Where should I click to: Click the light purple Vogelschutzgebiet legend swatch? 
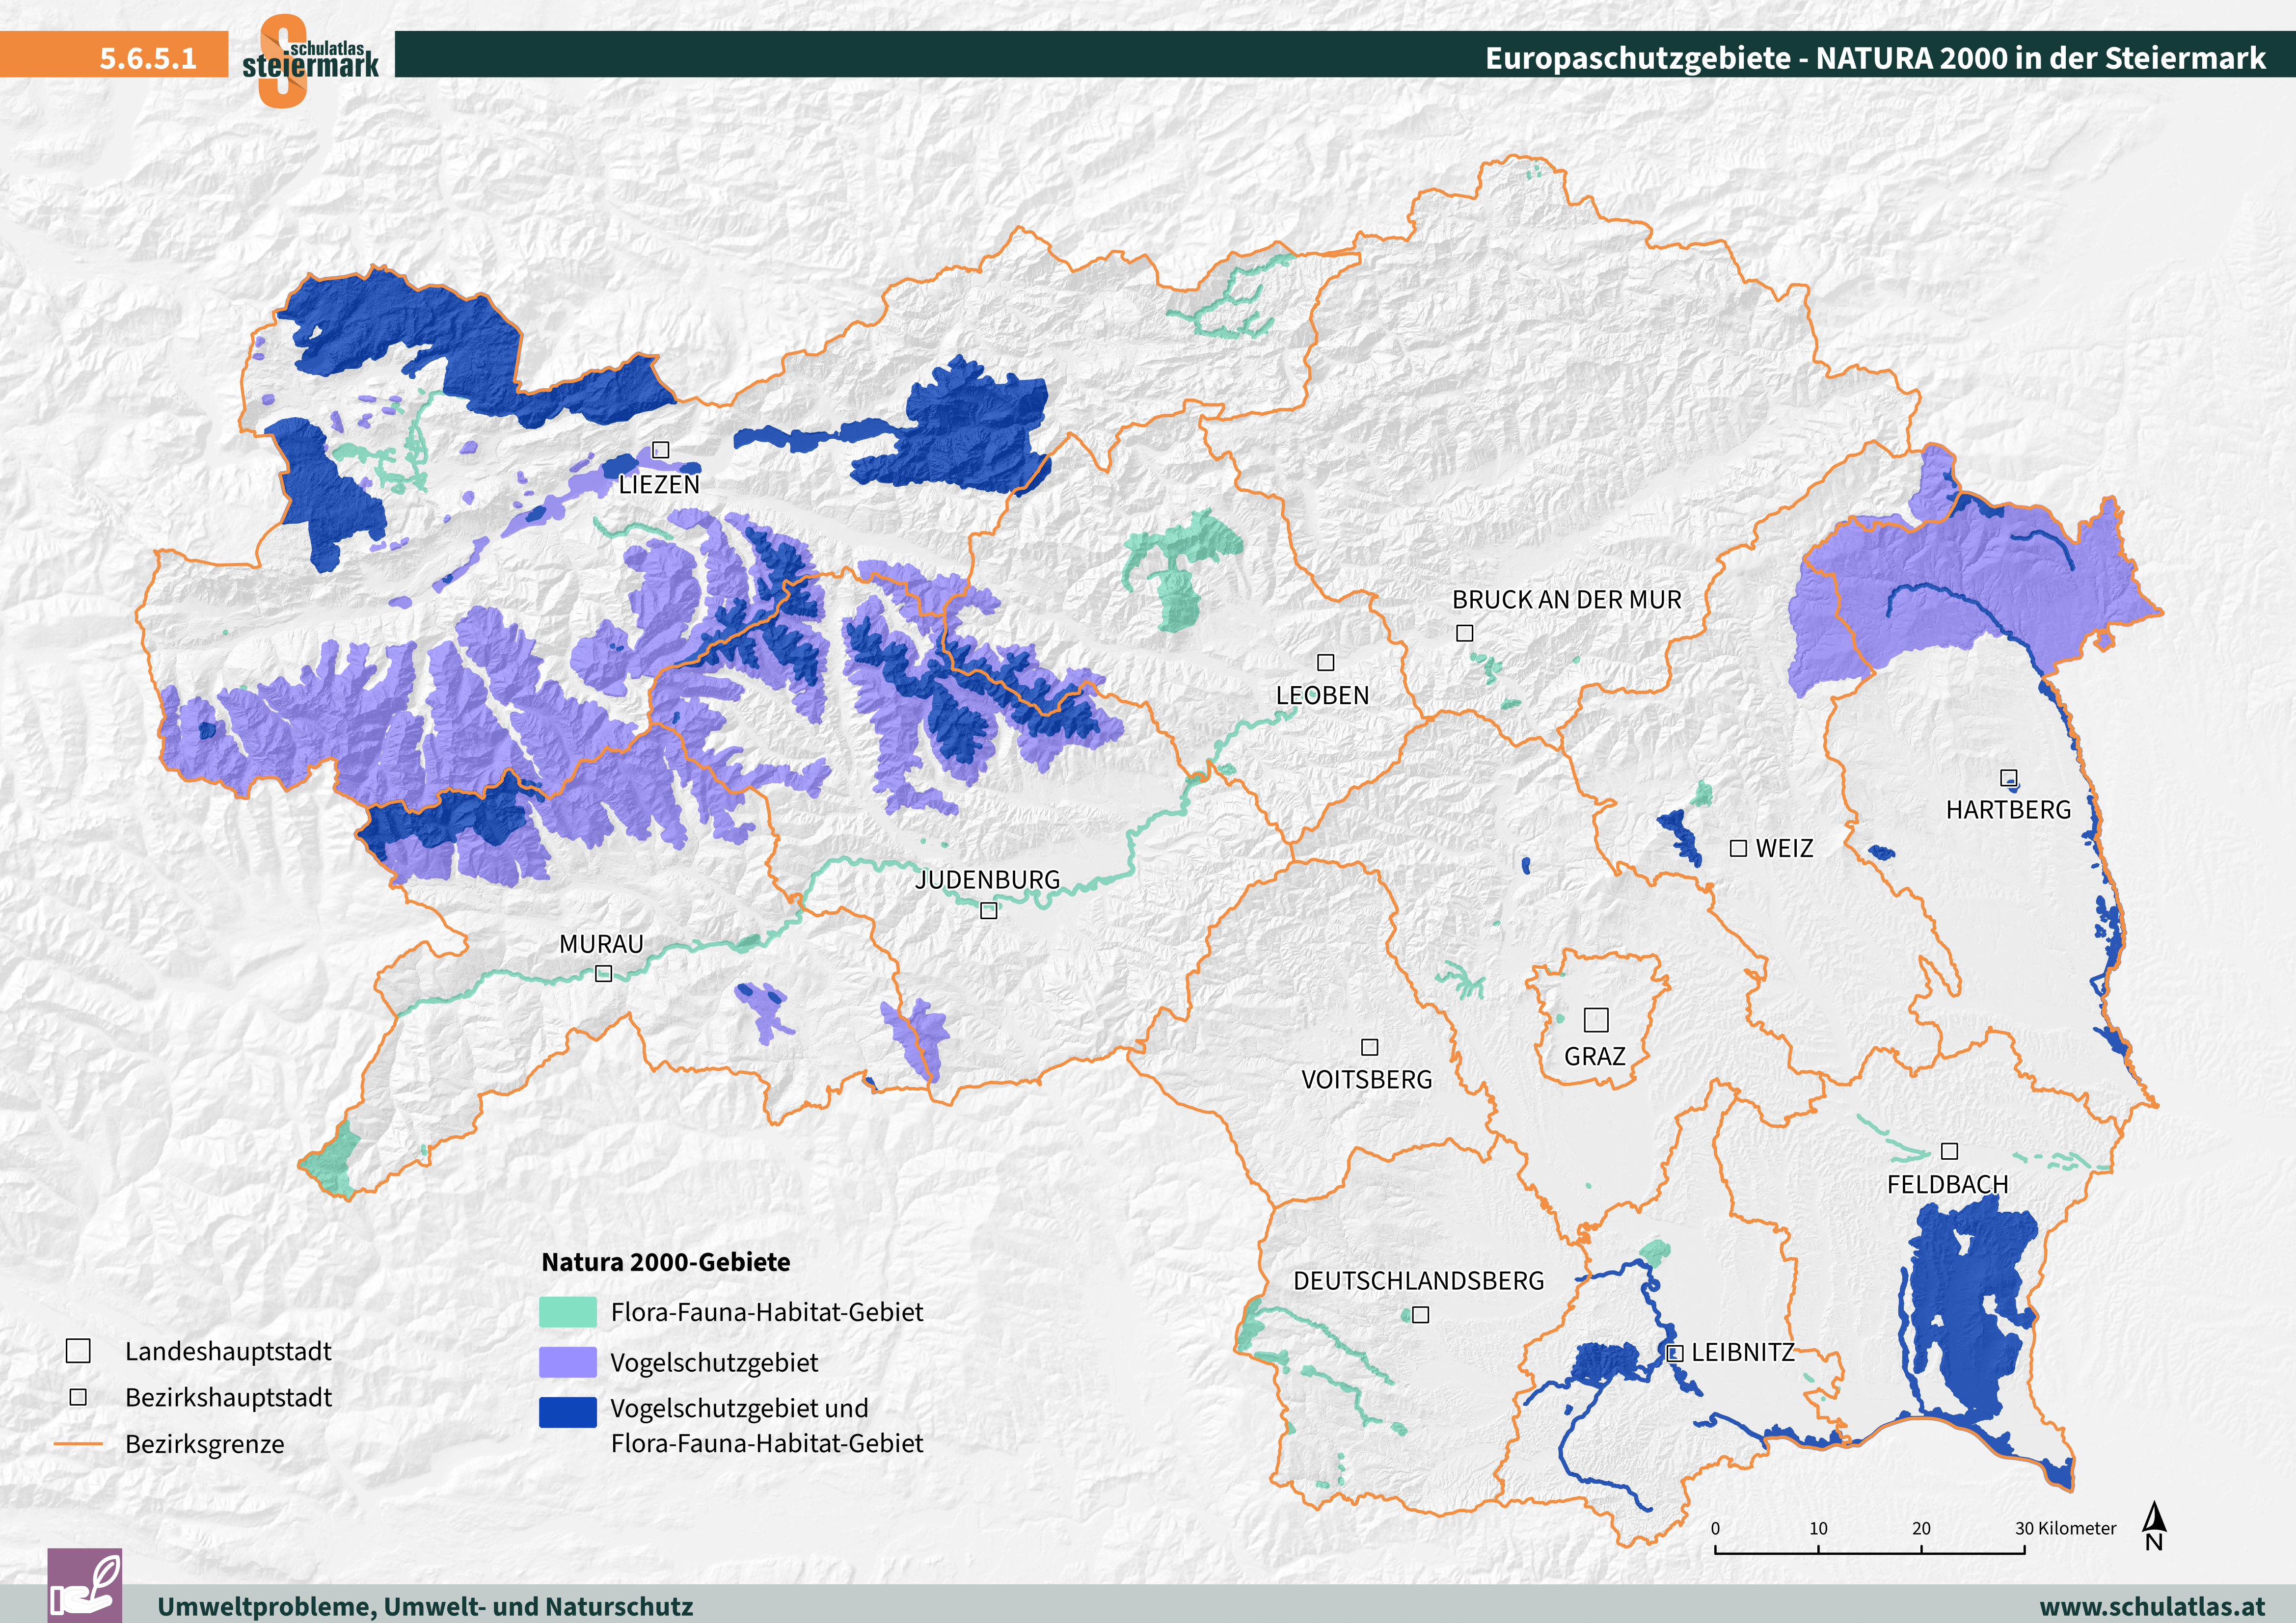(x=568, y=1362)
